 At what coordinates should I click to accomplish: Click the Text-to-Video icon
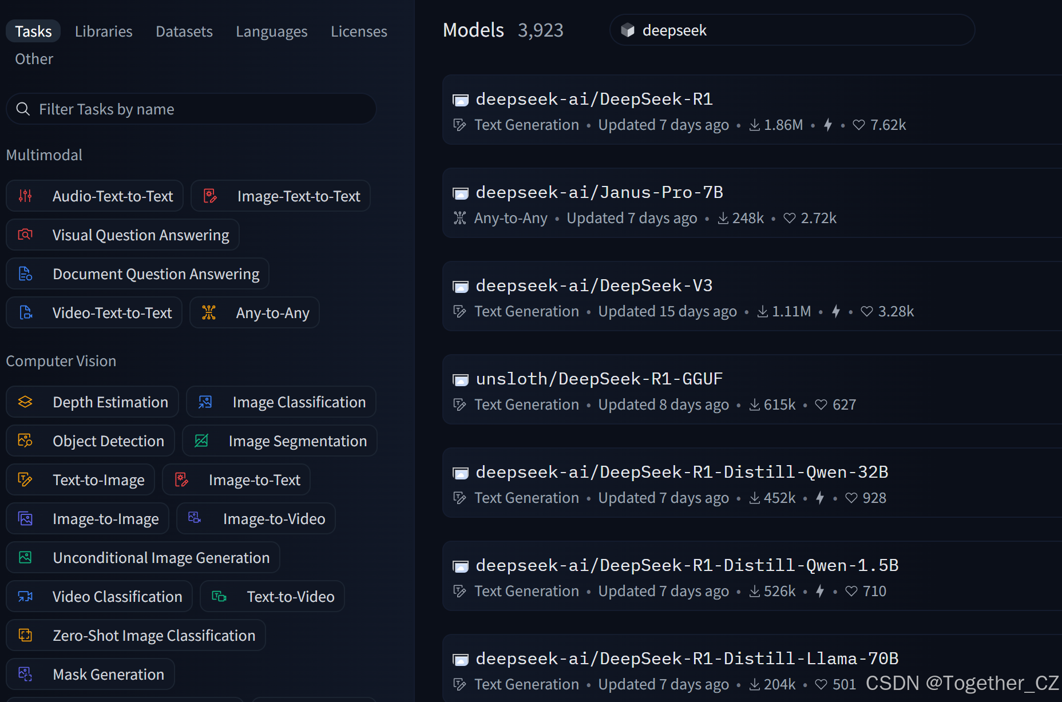[x=219, y=597]
